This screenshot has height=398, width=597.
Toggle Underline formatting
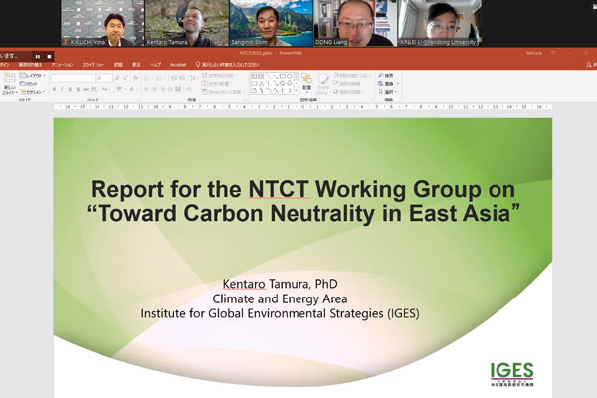70,89
